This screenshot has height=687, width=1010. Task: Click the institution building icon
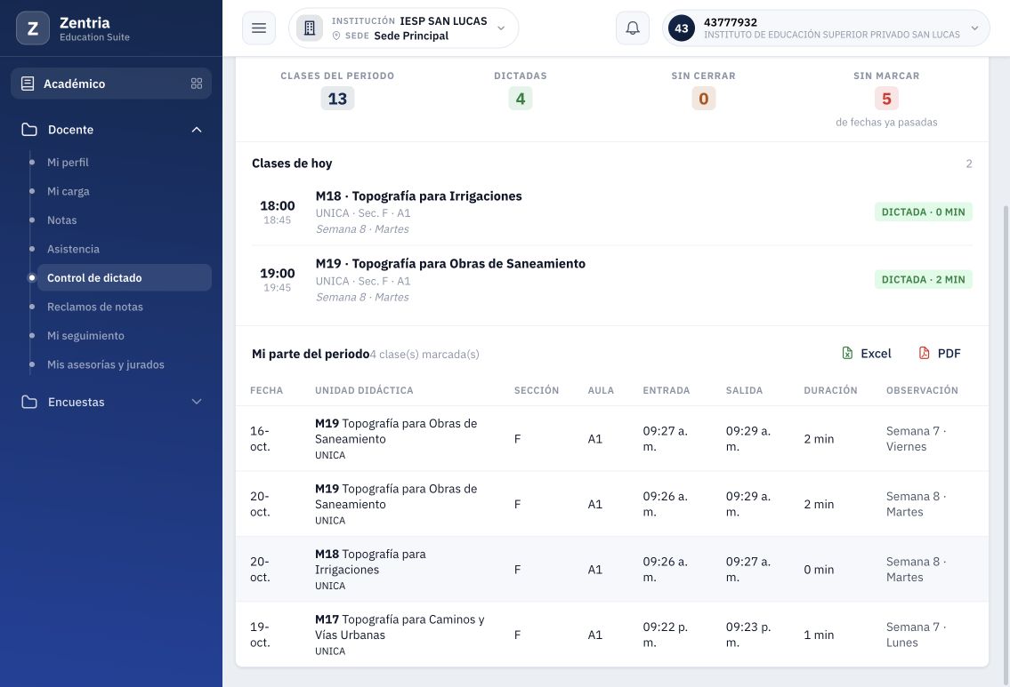(x=309, y=28)
